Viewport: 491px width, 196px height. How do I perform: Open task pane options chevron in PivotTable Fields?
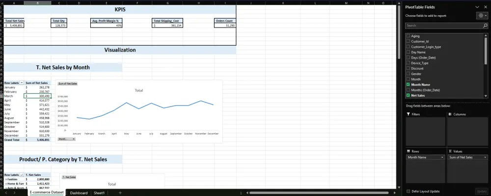477,7
